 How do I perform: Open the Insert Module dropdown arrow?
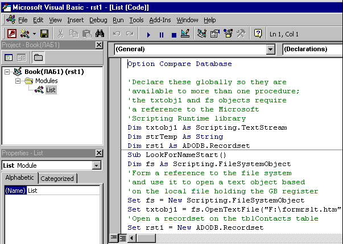[34, 34]
